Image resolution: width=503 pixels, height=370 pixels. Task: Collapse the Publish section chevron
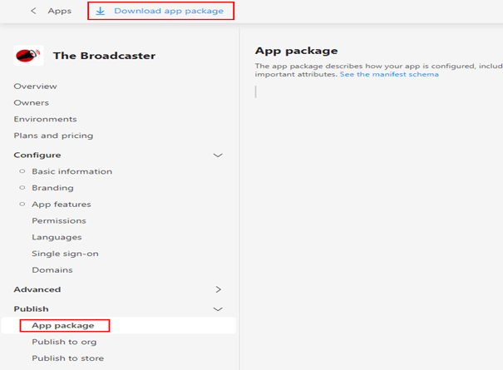point(218,309)
